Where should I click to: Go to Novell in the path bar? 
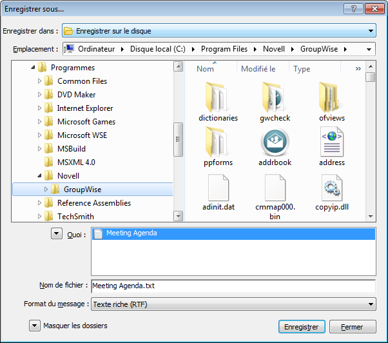[274, 49]
